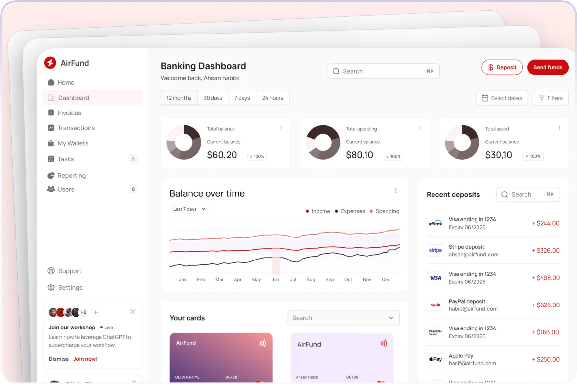577x384 pixels.
Task: Open Total spending card options menu
Action: [x=420, y=128]
